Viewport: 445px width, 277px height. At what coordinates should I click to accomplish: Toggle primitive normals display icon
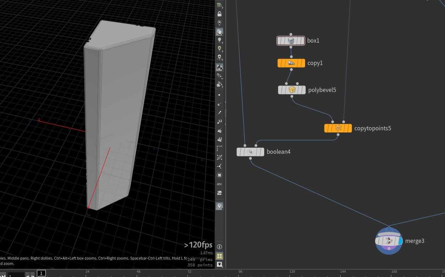pos(219,131)
